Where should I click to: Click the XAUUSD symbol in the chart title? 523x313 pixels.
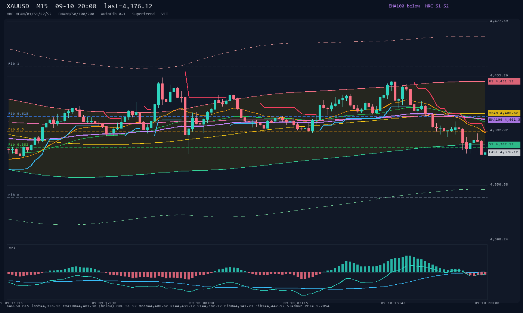tap(18, 6)
